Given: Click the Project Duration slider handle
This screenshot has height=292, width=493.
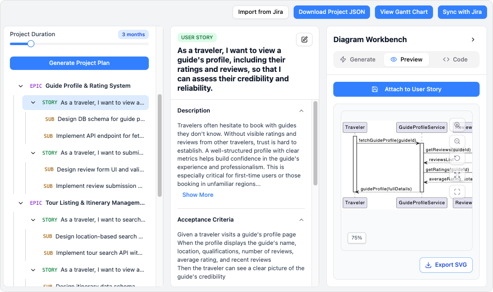Looking at the screenshot, I should tap(31, 44).
